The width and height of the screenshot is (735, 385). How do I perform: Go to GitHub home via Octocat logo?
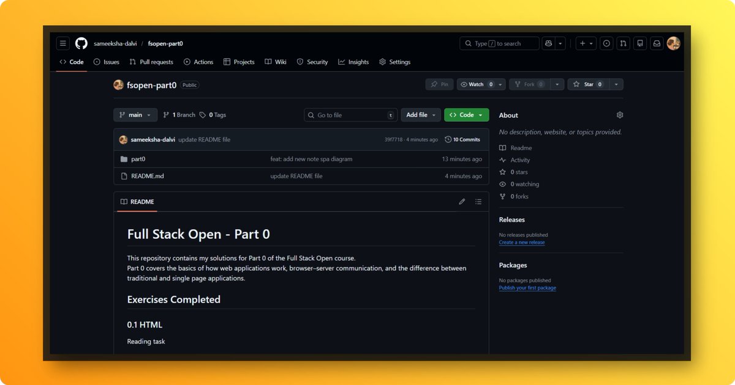[x=81, y=43]
